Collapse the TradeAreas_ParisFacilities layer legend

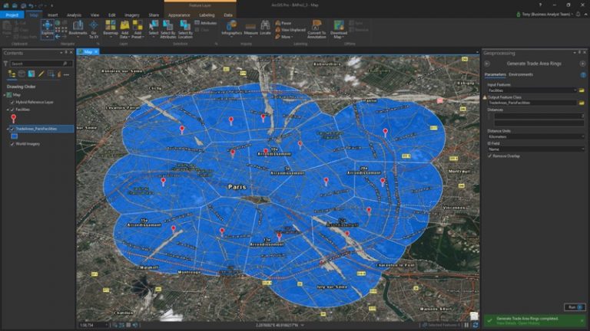point(8,129)
